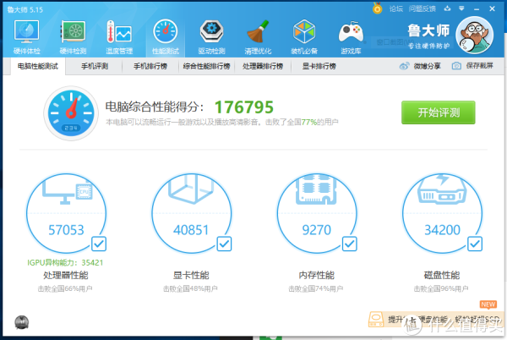The image size is (507, 340).
Task: Click the 击败全国48%用户 text
Action: click(x=190, y=288)
